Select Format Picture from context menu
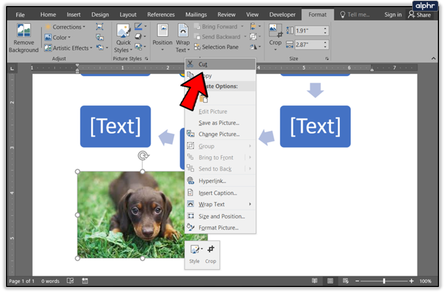 (218, 228)
